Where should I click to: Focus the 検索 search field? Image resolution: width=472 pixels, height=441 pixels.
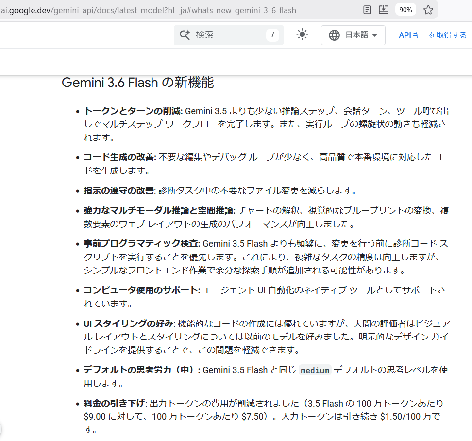(229, 35)
